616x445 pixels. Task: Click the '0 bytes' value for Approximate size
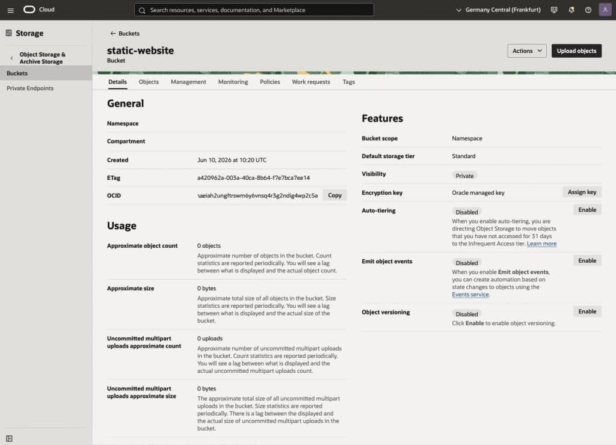207,288
